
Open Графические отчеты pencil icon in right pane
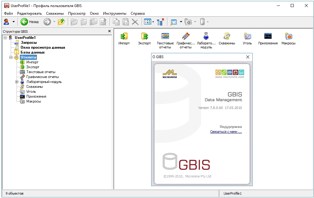186,36
